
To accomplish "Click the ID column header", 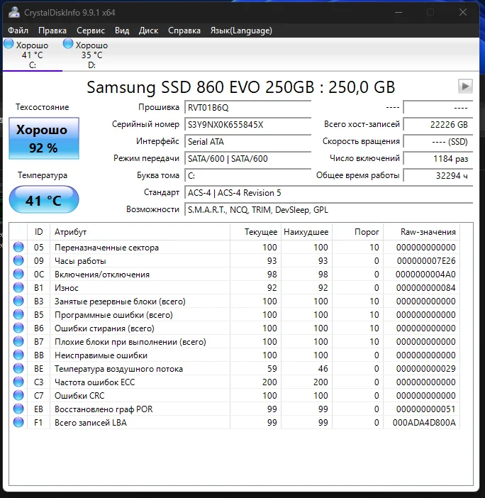I will point(39,232).
